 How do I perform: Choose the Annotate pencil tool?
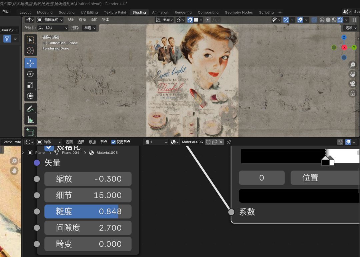click(30, 108)
